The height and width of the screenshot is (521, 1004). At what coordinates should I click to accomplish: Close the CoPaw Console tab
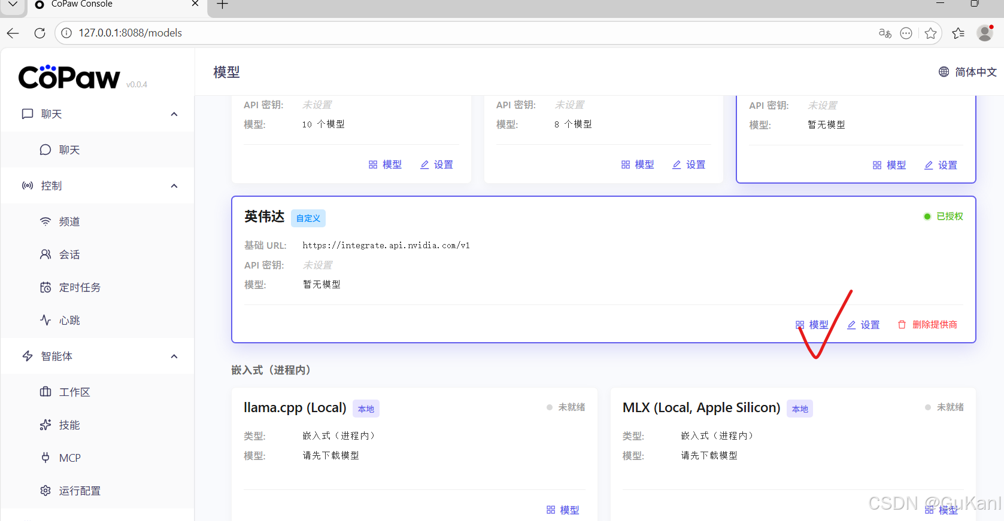click(195, 4)
